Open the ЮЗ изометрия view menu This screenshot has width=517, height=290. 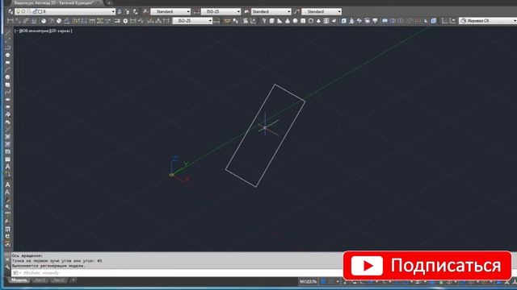point(34,31)
